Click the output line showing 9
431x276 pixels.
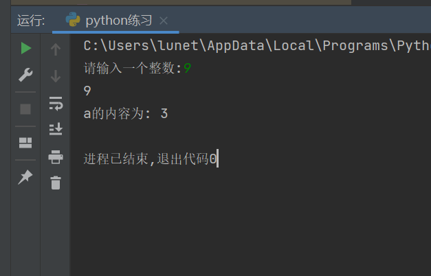(x=87, y=91)
